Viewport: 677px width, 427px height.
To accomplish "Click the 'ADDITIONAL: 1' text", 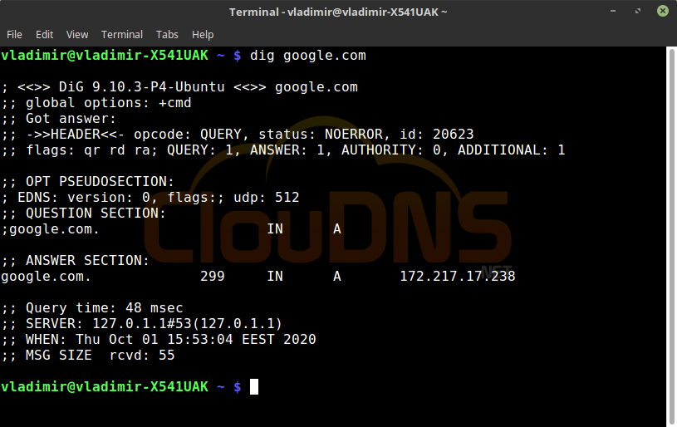I will [511, 150].
